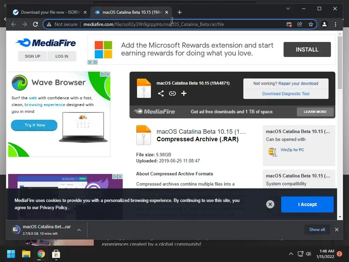Click the copy link chain icon
The width and height of the screenshot is (349, 262).
pos(172,93)
